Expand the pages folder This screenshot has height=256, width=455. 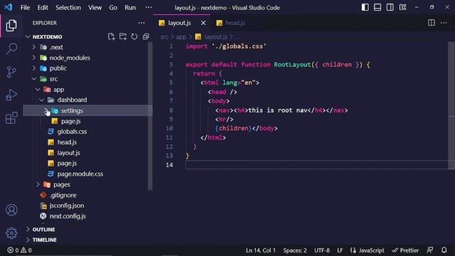38,184
